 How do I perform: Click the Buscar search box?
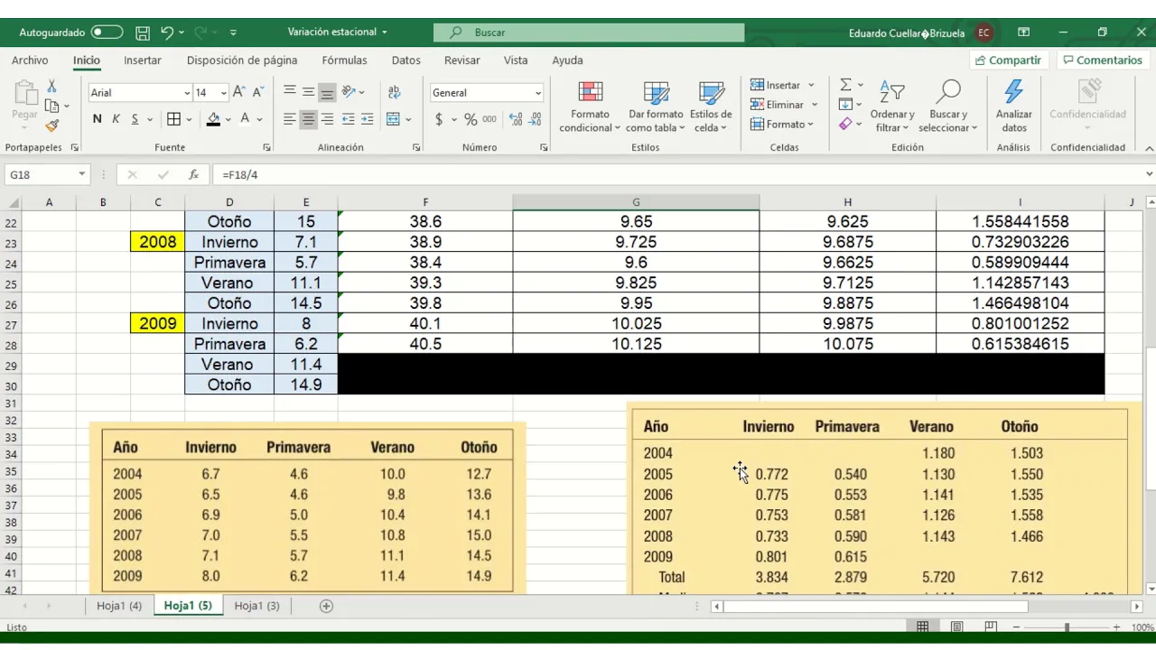pos(589,32)
